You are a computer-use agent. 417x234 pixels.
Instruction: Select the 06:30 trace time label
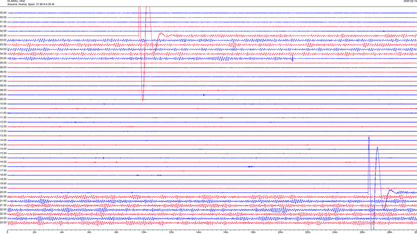click(3, 72)
